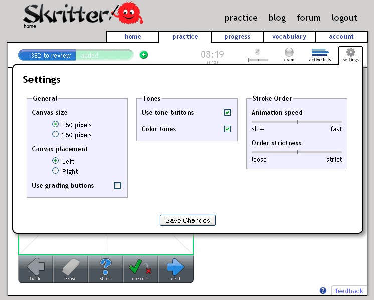The height and width of the screenshot is (300, 374).
Task: Click the cram mode orb icon
Action: tap(289, 52)
